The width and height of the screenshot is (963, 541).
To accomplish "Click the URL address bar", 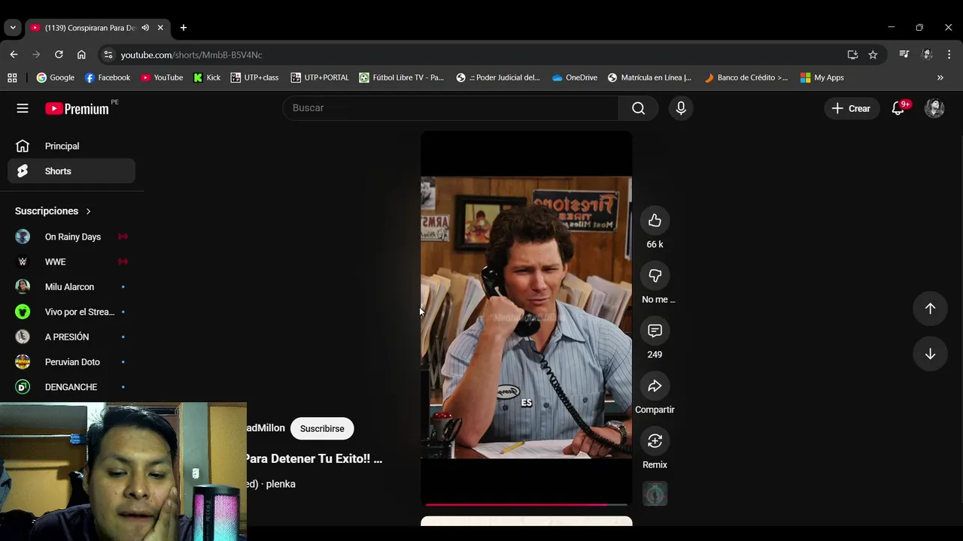I will [474, 55].
